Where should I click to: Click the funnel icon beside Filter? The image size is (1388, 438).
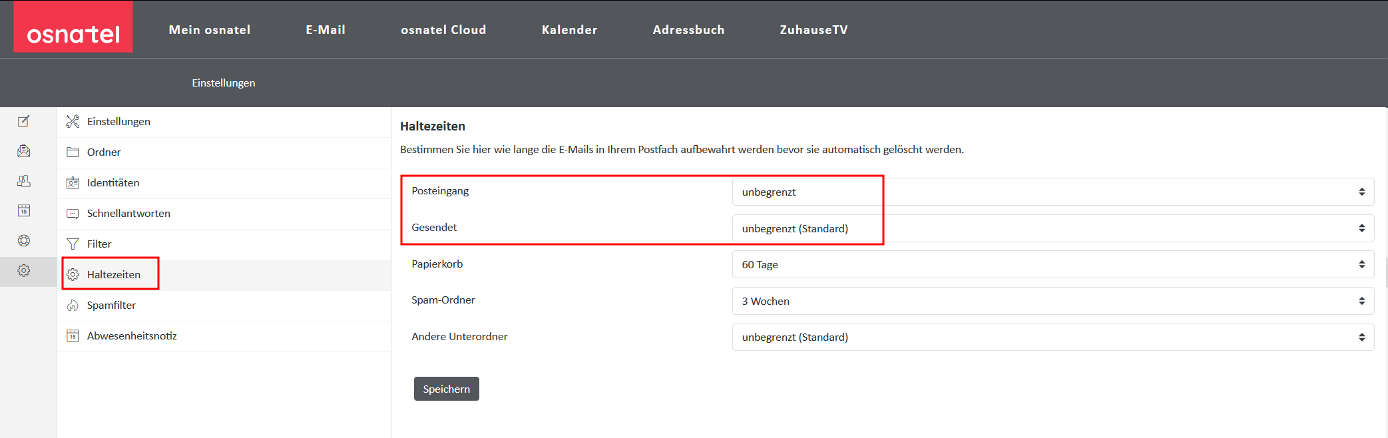(x=73, y=244)
